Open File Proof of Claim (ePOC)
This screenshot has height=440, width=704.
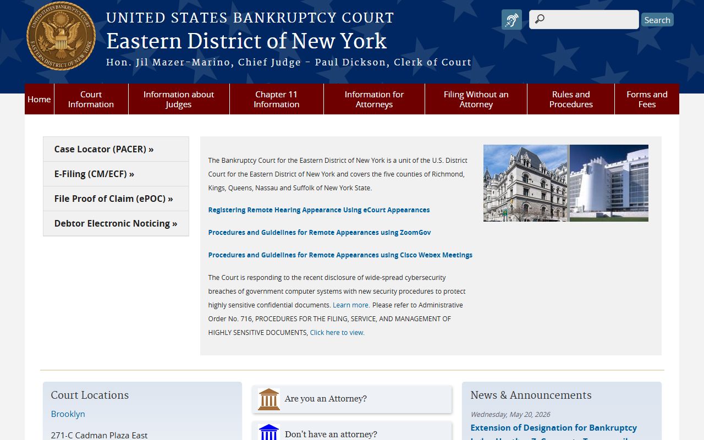(x=116, y=199)
